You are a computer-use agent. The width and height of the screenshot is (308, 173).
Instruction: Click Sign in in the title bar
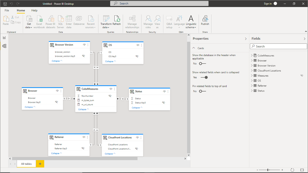(268, 4)
